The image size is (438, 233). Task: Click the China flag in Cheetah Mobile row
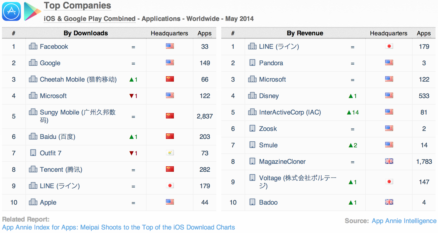point(170,79)
